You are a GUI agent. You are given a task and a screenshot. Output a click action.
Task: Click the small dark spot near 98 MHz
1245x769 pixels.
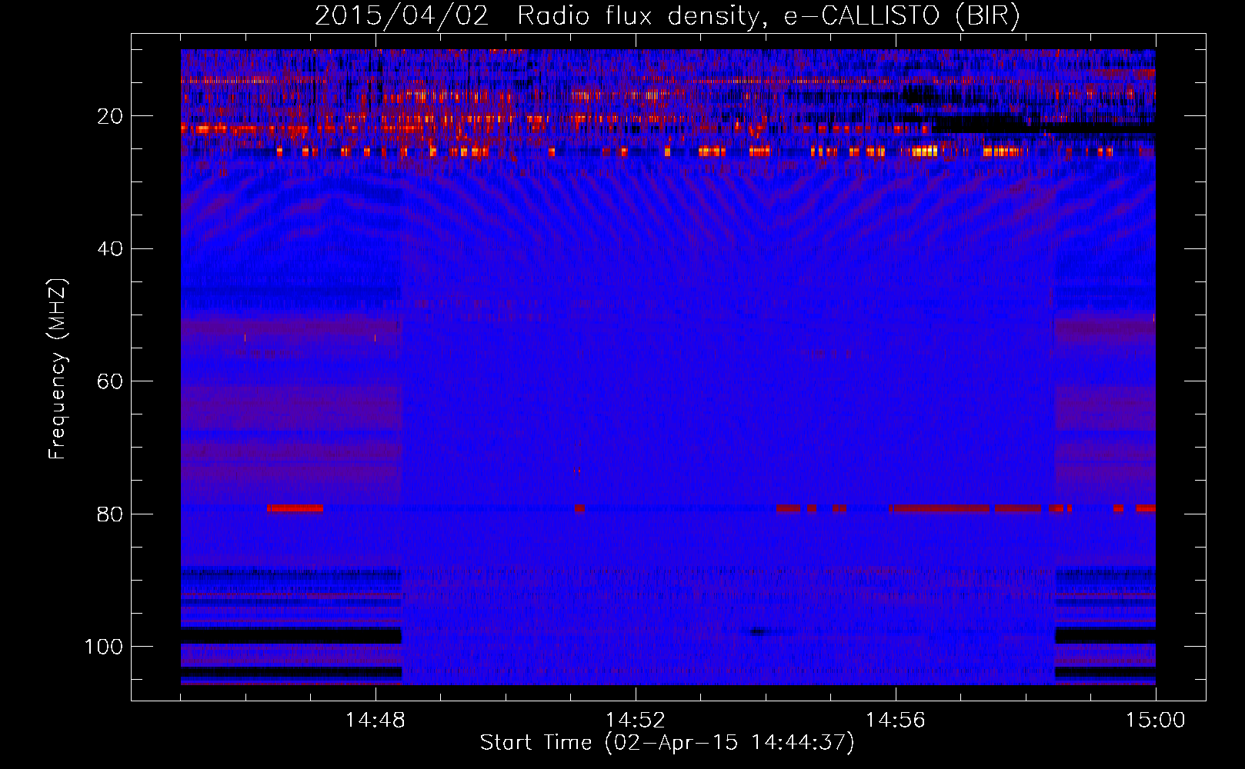(759, 632)
